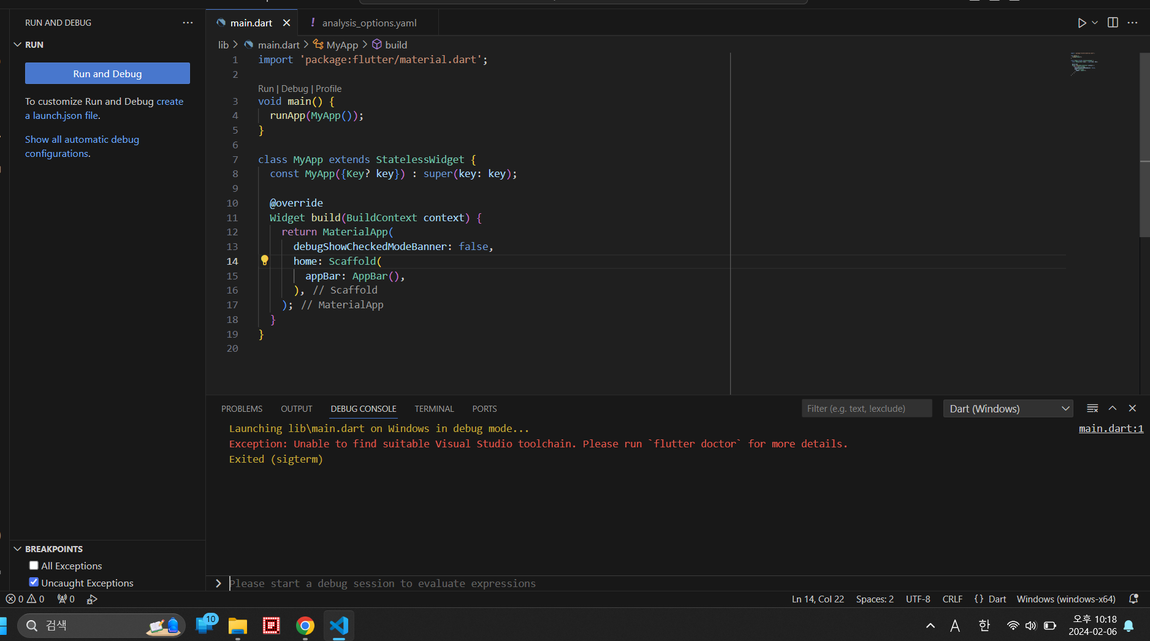Open File Explorer from the taskbar
The image size is (1150, 641).
[238, 626]
